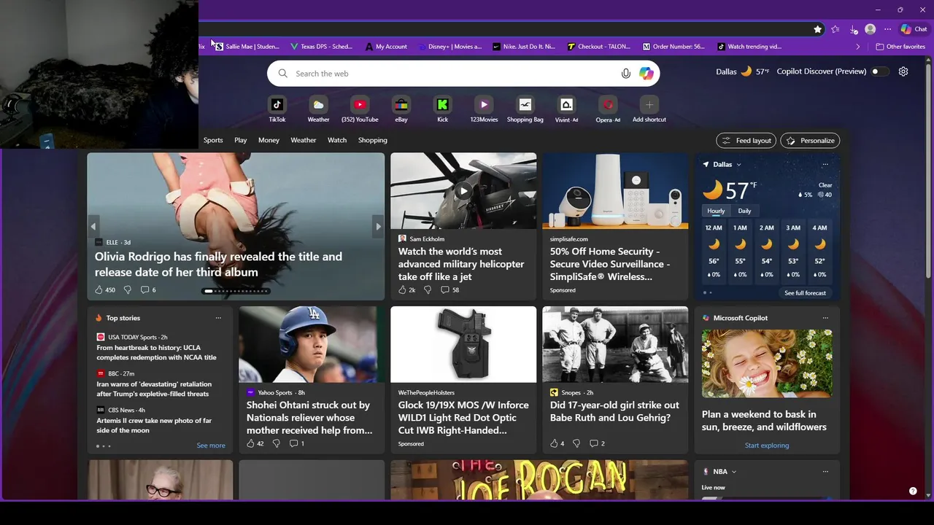The height and width of the screenshot is (525, 934).
Task: Open the browser downloads icon
Action: 854,29
